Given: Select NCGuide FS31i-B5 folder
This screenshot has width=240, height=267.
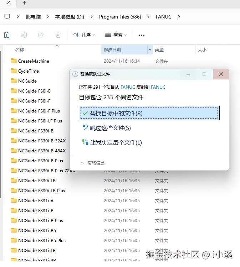Looking at the screenshot, I should tap(33, 230).
